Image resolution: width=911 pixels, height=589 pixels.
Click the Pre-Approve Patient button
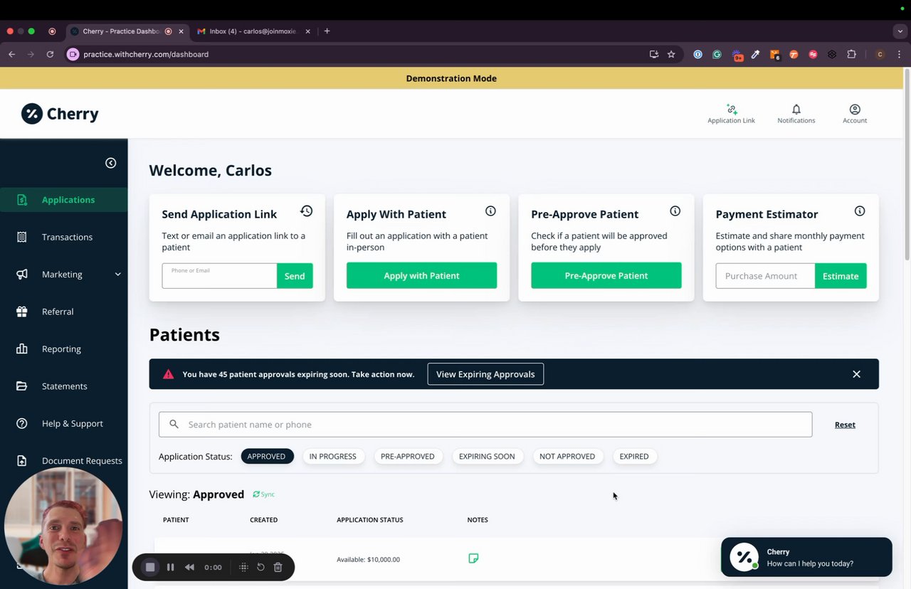click(606, 275)
